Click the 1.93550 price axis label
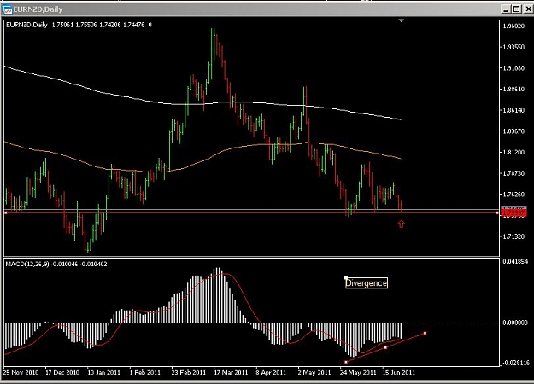The width and height of the screenshot is (534, 384). pos(513,47)
